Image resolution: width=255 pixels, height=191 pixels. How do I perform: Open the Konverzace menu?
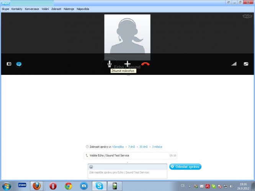[32, 9]
